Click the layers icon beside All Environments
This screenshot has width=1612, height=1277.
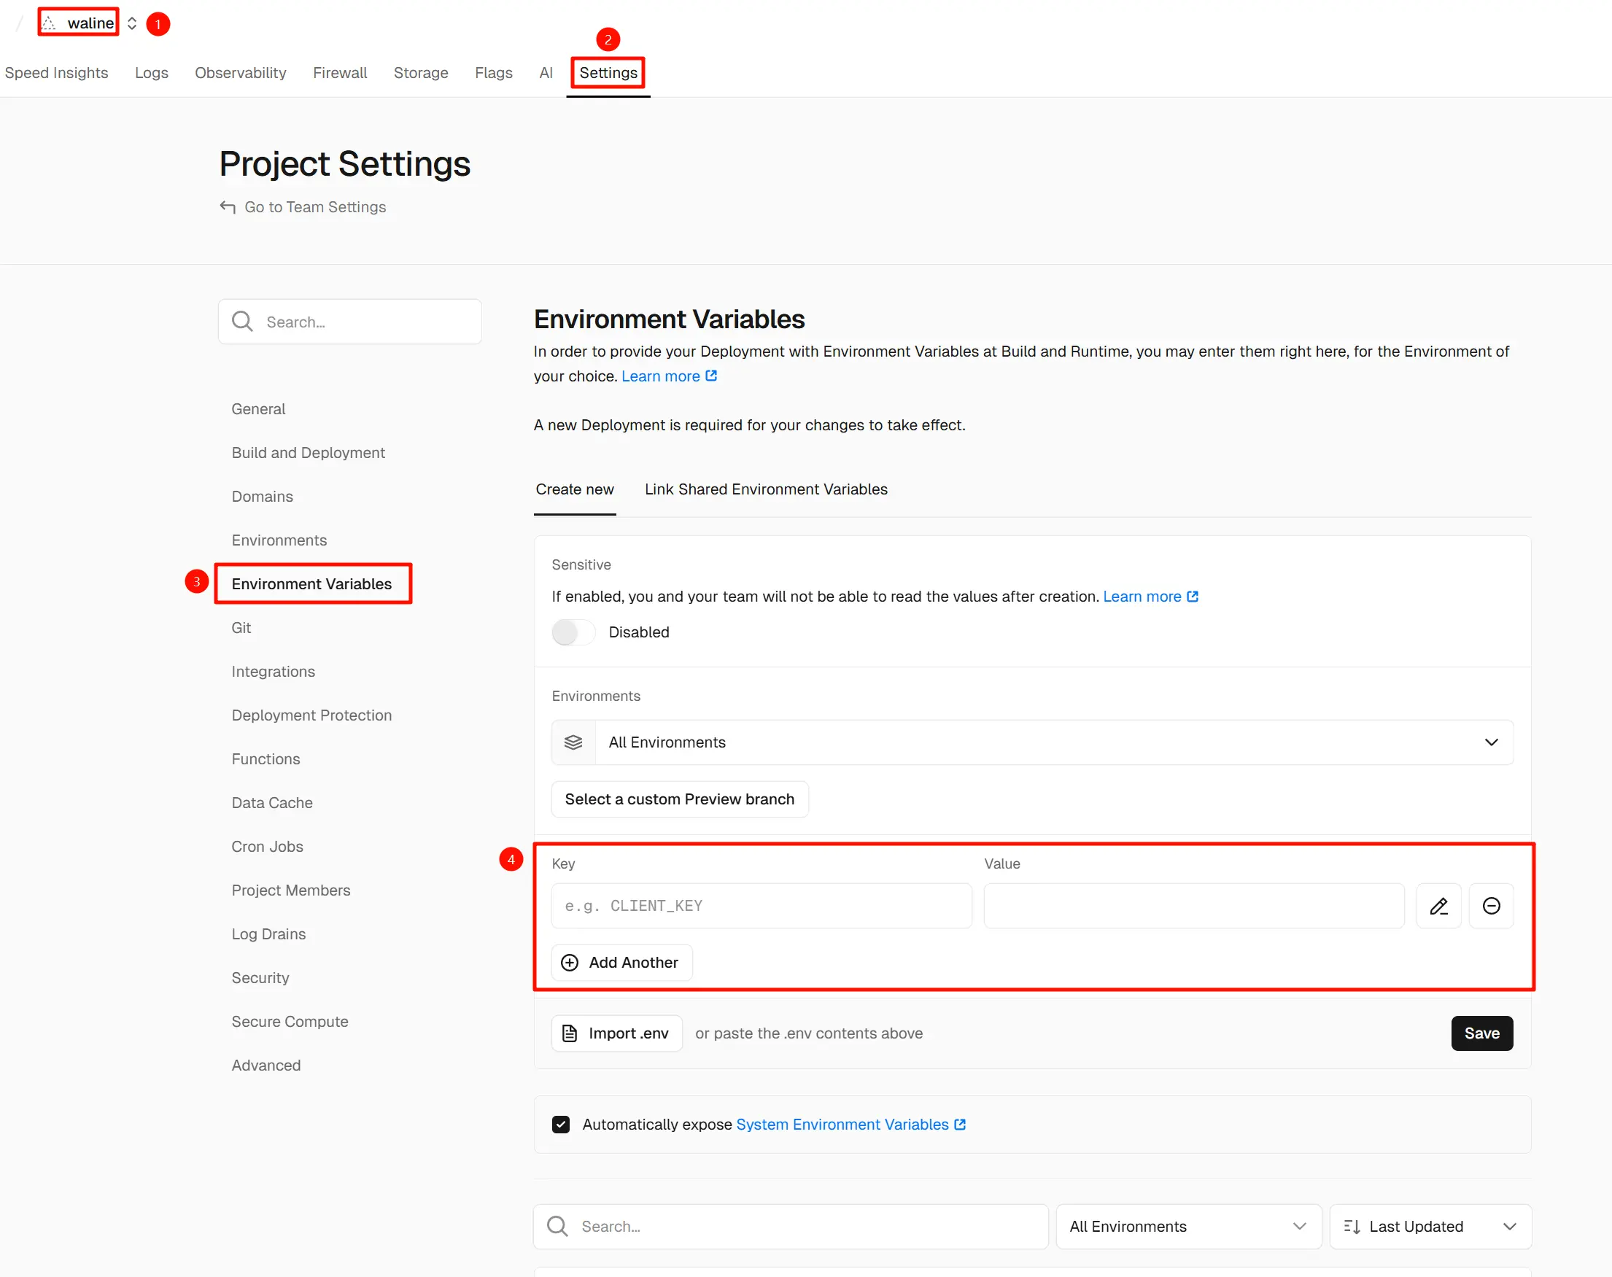573,742
